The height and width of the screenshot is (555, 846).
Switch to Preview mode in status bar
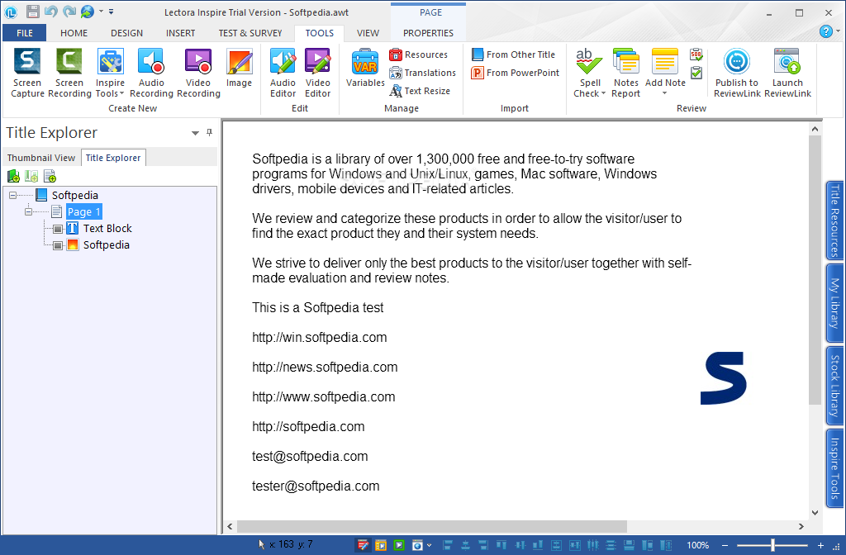pos(399,545)
